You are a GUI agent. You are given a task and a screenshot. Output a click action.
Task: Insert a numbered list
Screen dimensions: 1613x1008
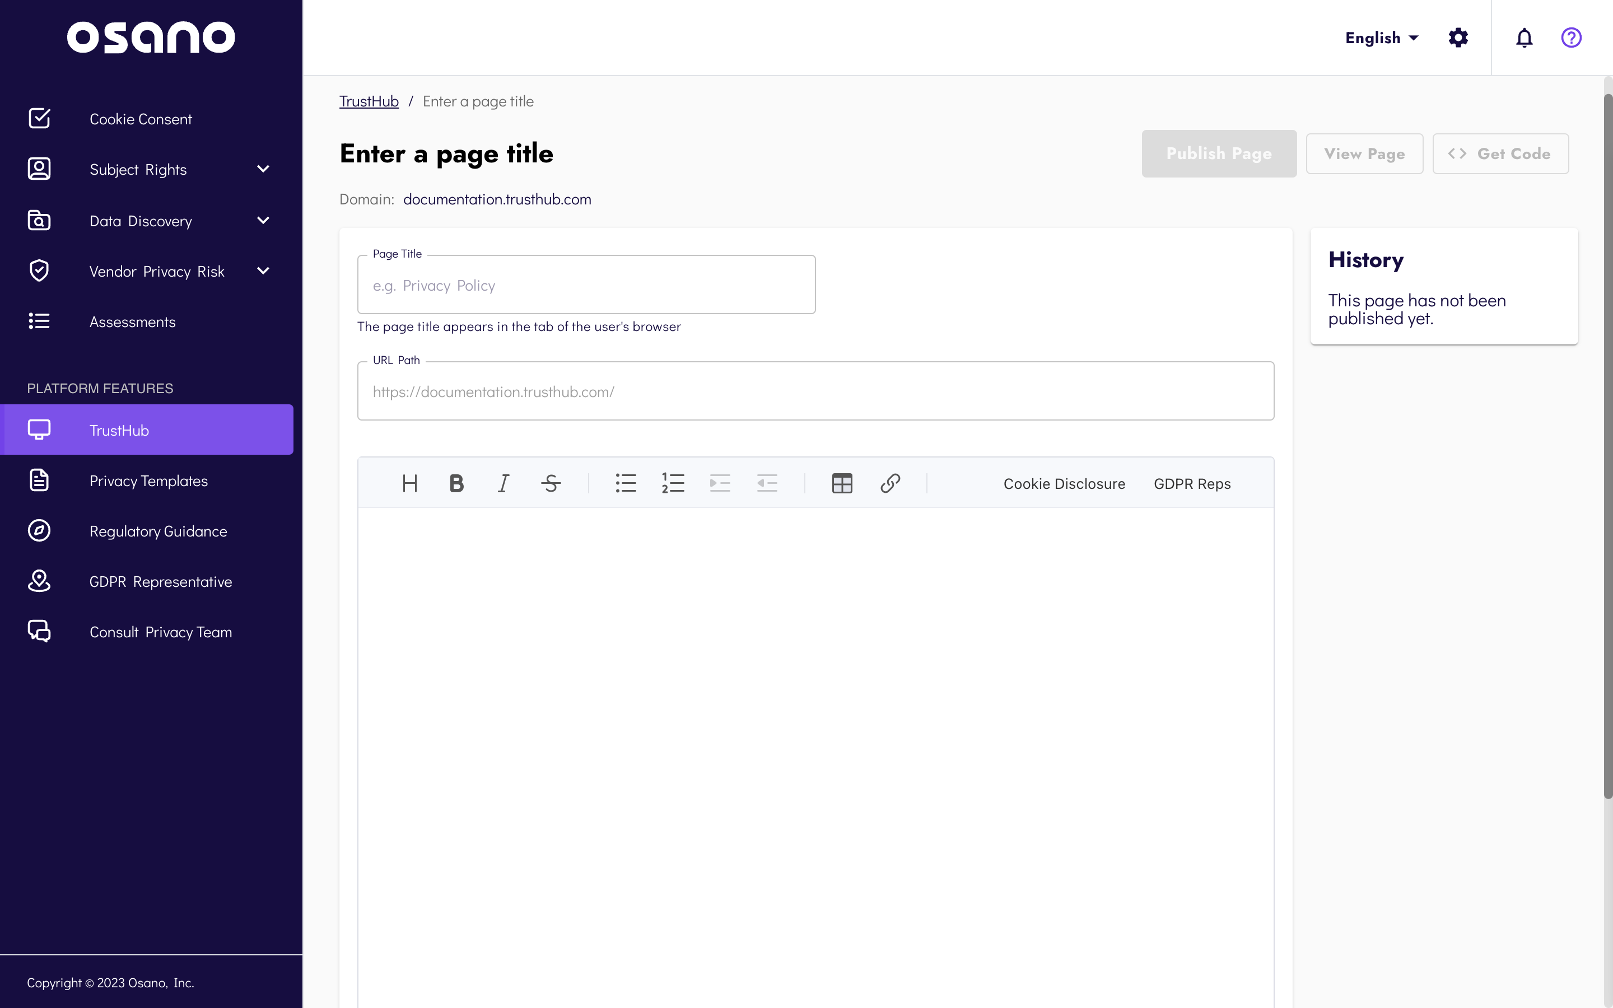coord(673,483)
